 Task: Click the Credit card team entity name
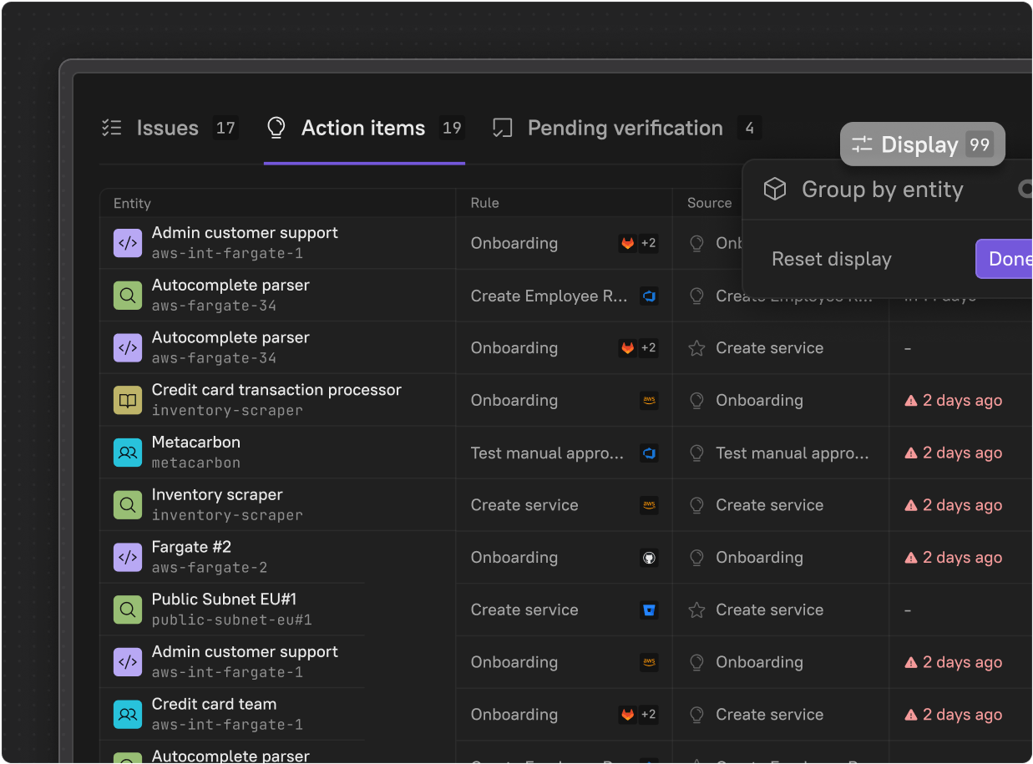[x=214, y=704]
